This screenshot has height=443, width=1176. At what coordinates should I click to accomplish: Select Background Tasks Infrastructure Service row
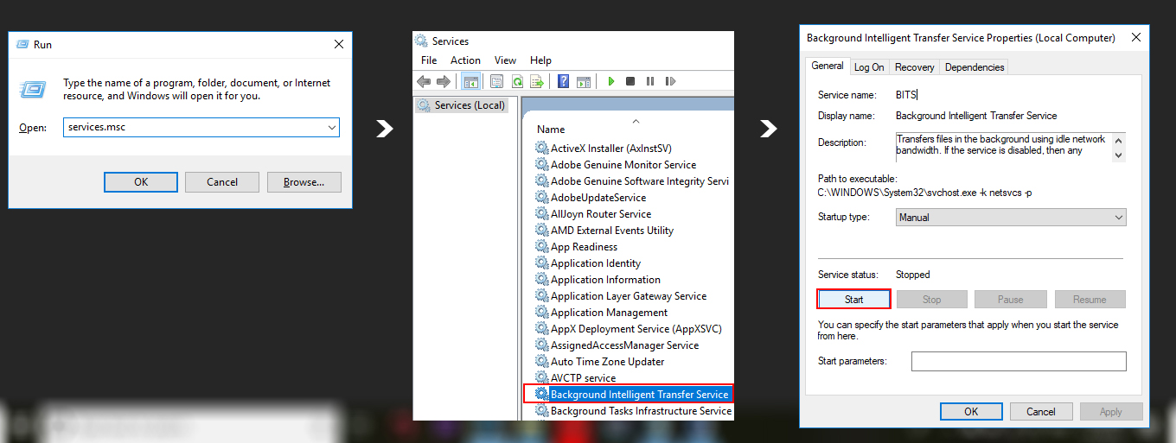coord(634,411)
